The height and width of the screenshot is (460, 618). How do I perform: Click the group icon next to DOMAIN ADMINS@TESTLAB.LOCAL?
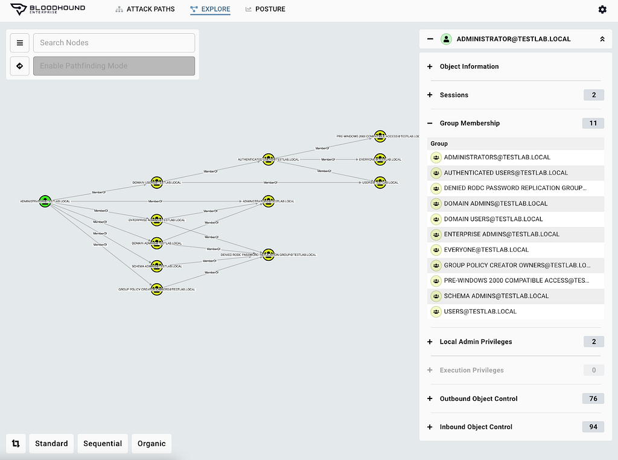436,203
